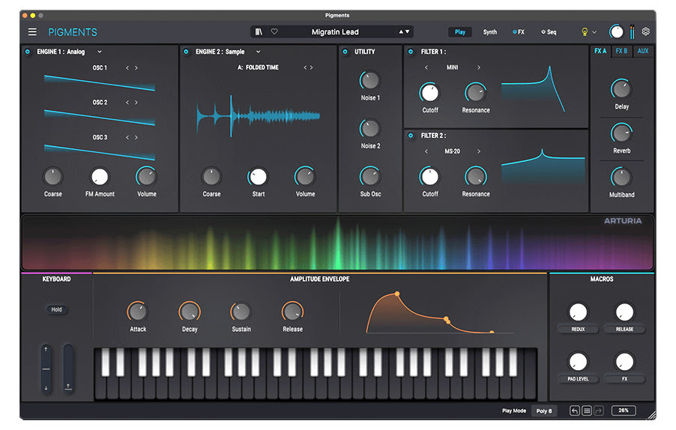Click the undo arrow in status bar
The height and width of the screenshot is (430, 676).
(x=575, y=411)
